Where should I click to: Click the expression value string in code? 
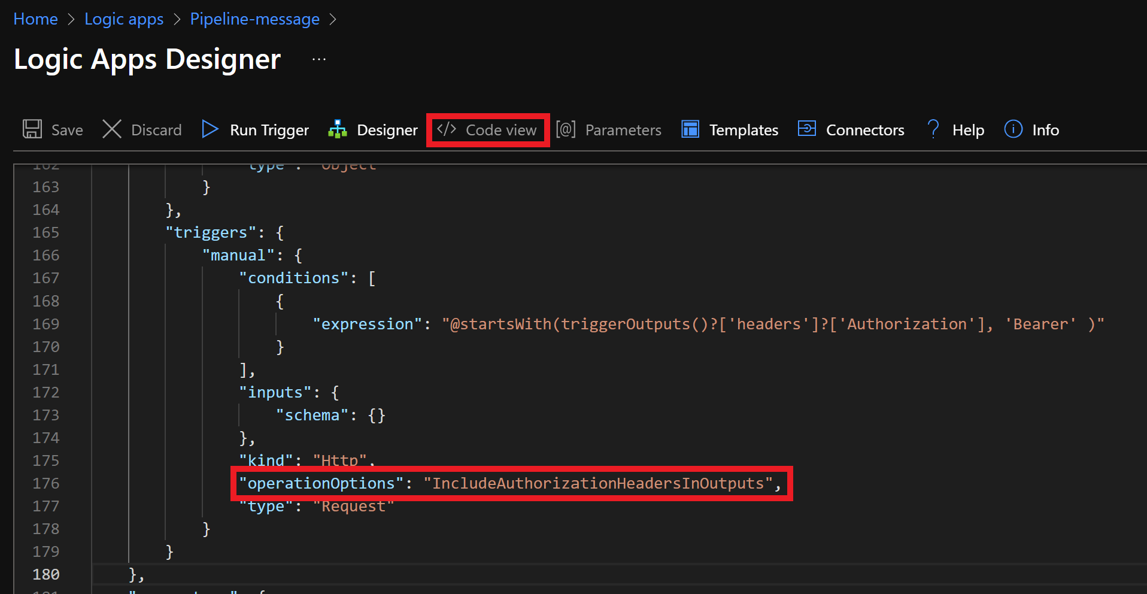(x=772, y=324)
